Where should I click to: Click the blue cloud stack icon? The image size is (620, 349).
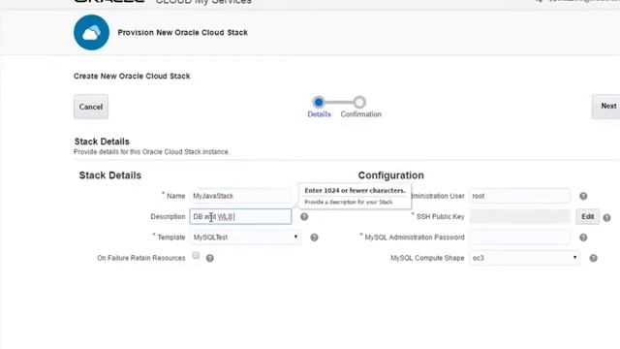(91, 32)
